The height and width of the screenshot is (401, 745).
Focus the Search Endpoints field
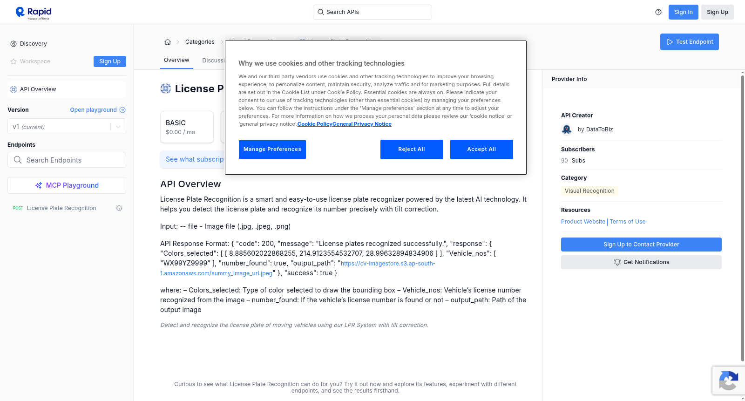click(67, 160)
